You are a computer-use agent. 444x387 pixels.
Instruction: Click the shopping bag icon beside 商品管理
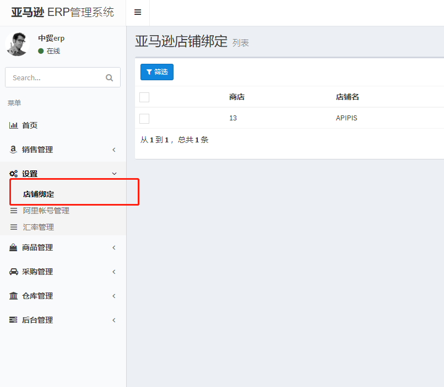pyautogui.click(x=13, y=248)
